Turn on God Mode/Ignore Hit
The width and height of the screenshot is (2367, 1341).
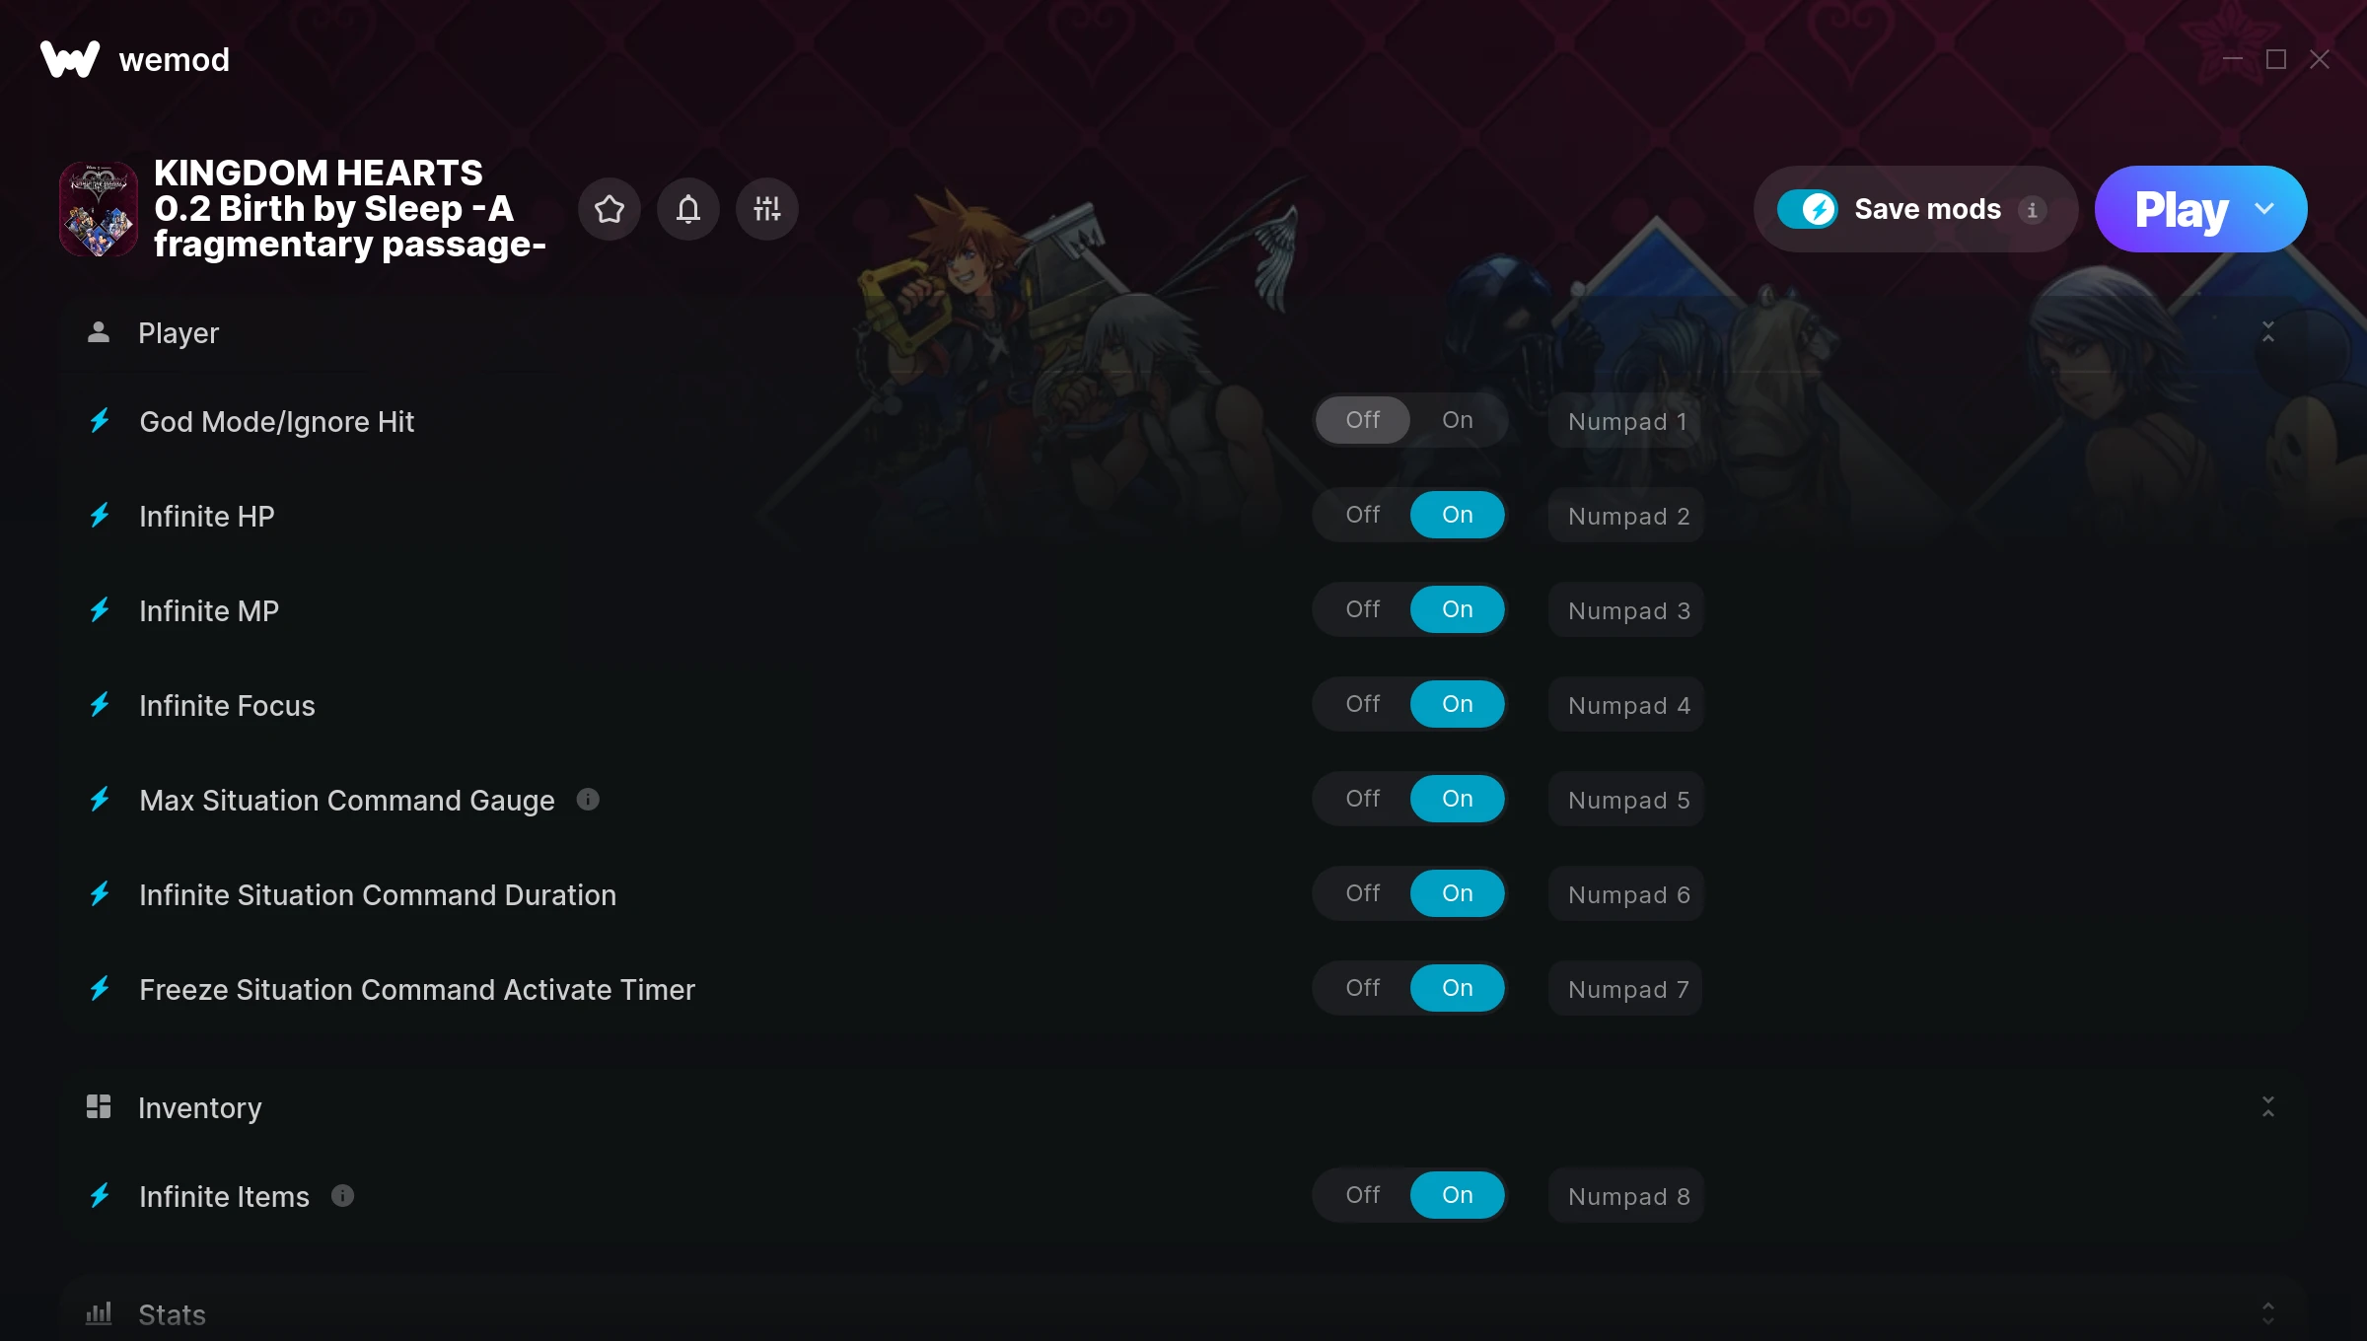click(x=1458, y=420)
